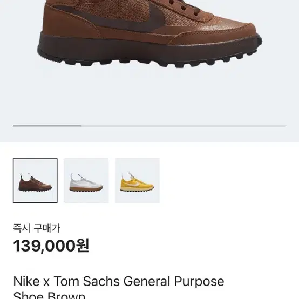Click the blank space right of yellow thumbnail
This screenshot has width=299, height=299.
pyautogui.click(x=229, y=180)
